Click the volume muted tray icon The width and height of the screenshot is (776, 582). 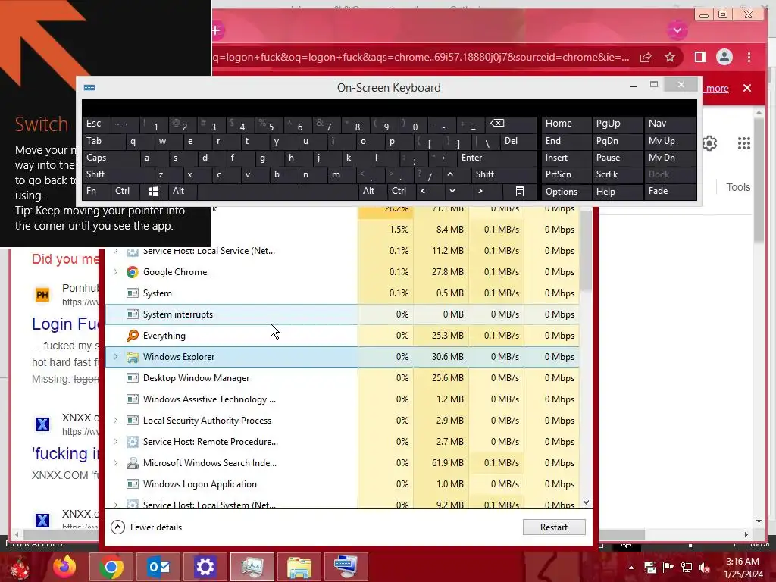pos(706,568)
